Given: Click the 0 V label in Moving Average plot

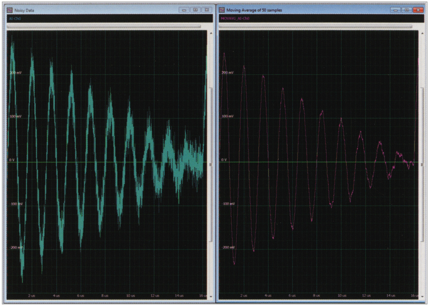Looking at the screenshot, I should coord(224,160).
